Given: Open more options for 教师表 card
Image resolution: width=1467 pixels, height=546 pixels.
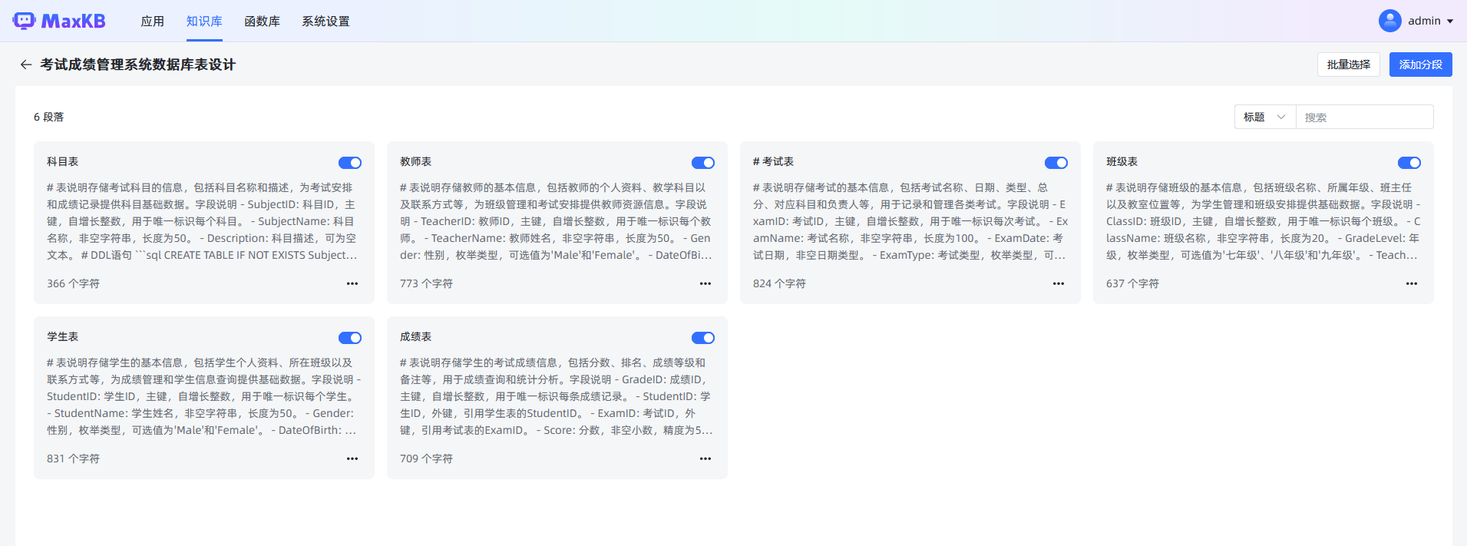Looking at the screenshot, I should [x=705, y=283].
